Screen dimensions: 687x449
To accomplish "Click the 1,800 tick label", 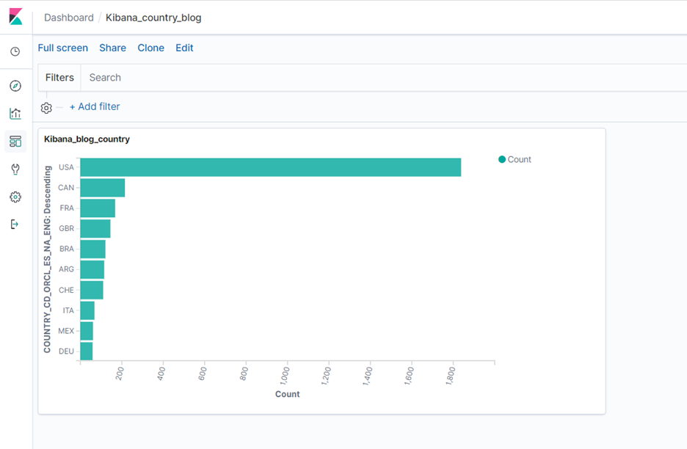I will [451, 376].
